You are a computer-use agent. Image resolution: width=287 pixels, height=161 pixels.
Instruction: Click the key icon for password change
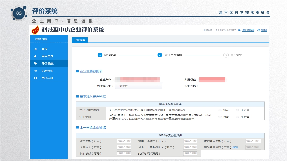(240, 30)
